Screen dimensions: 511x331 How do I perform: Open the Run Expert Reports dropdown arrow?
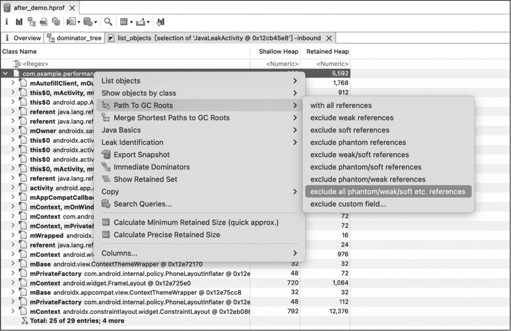coord(79,22)
